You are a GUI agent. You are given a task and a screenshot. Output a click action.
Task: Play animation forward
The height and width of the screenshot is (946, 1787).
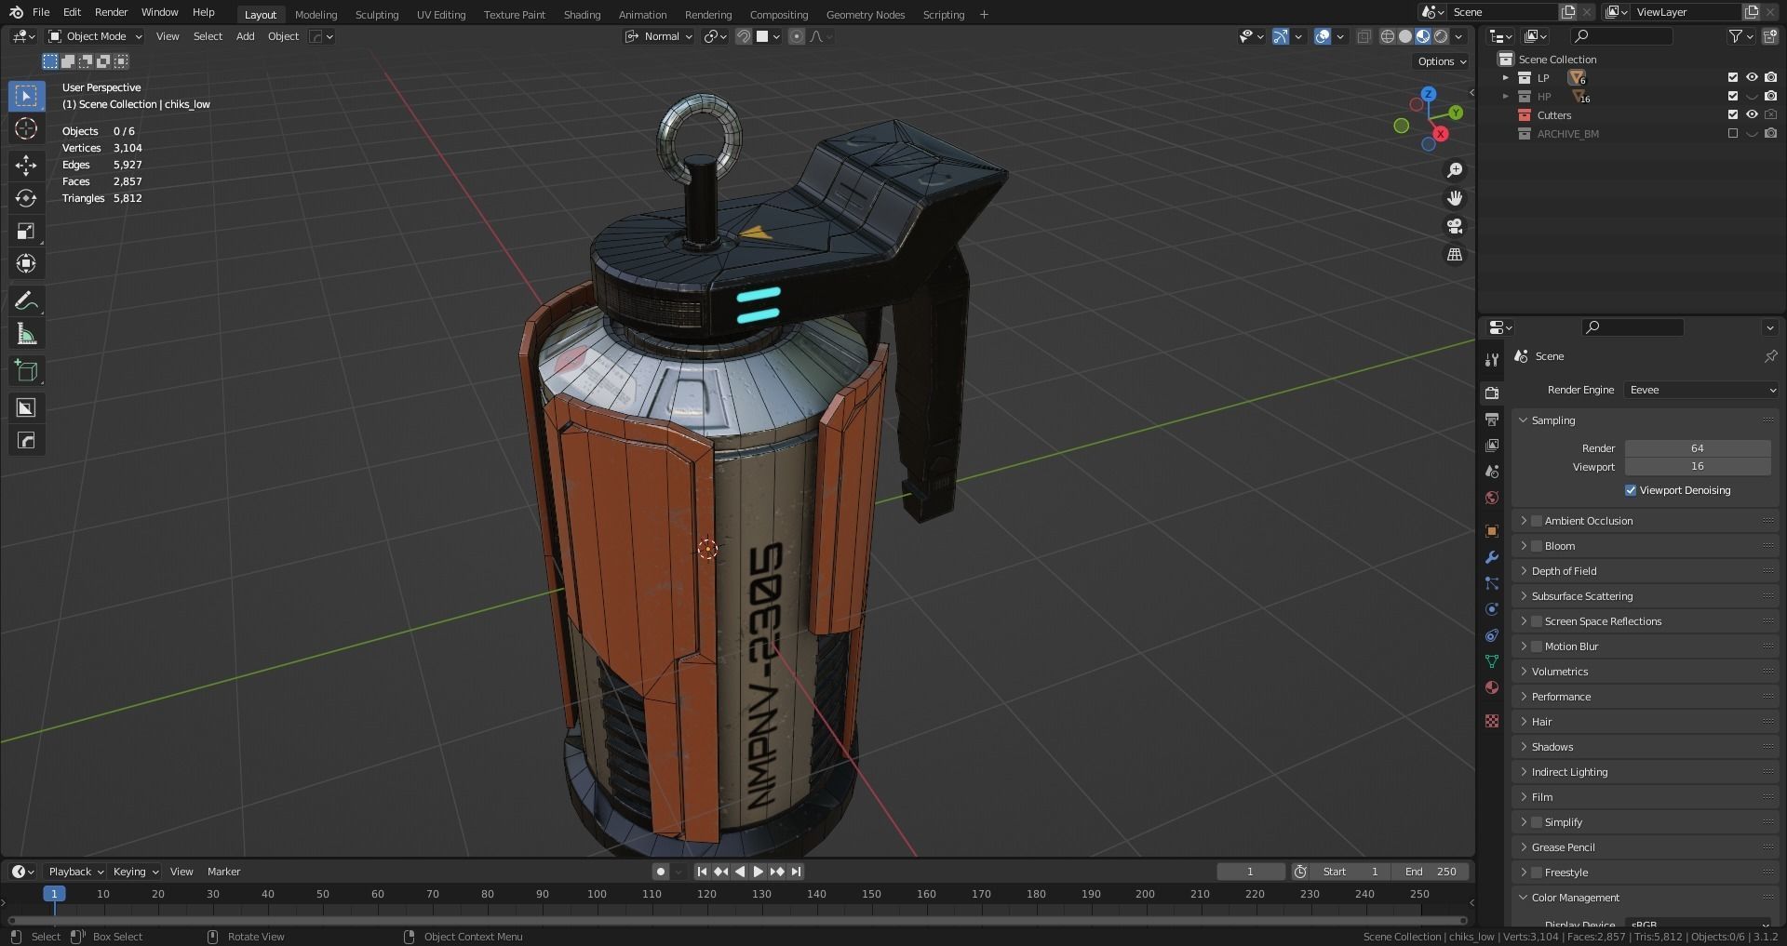point(759,872)
